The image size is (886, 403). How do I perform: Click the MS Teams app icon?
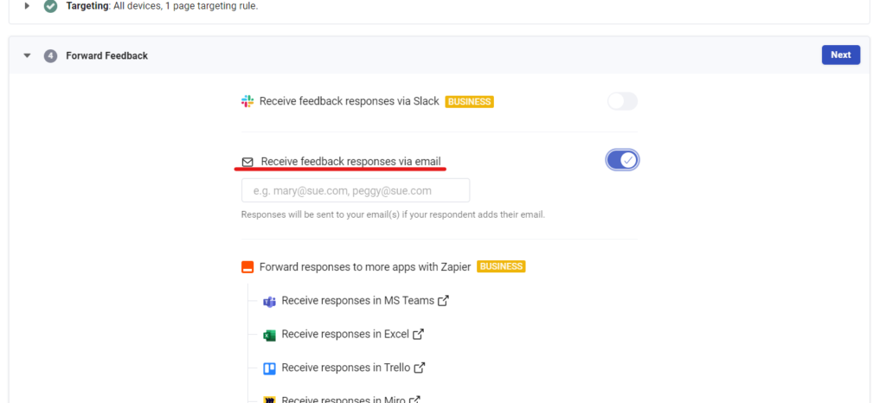[269, 301]
